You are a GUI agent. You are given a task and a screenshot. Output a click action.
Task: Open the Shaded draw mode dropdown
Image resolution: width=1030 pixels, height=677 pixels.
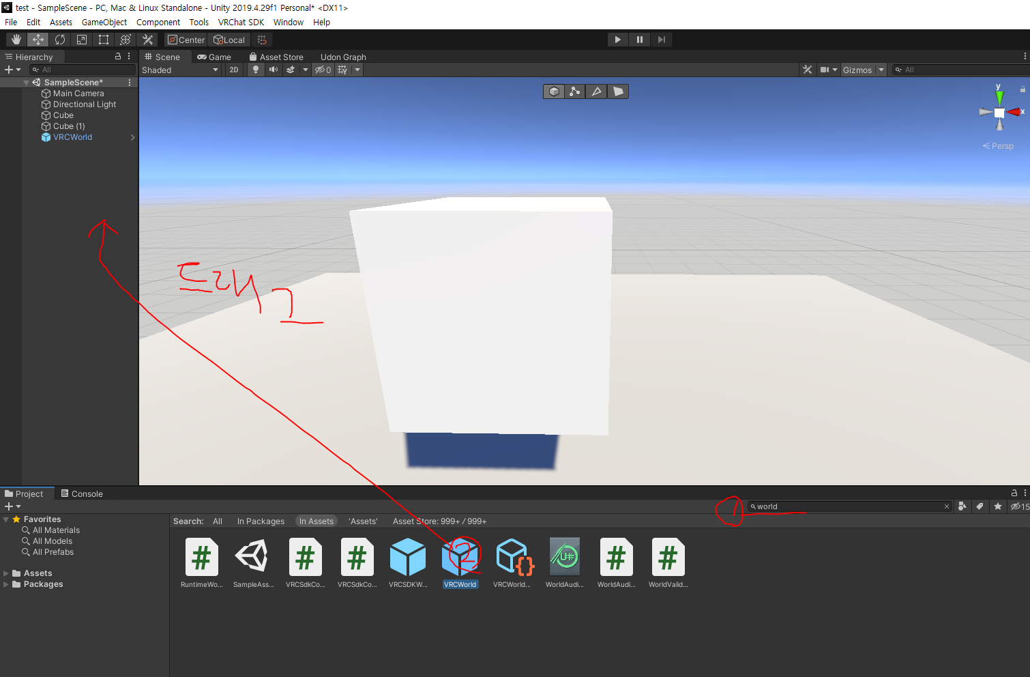(181, 70)
